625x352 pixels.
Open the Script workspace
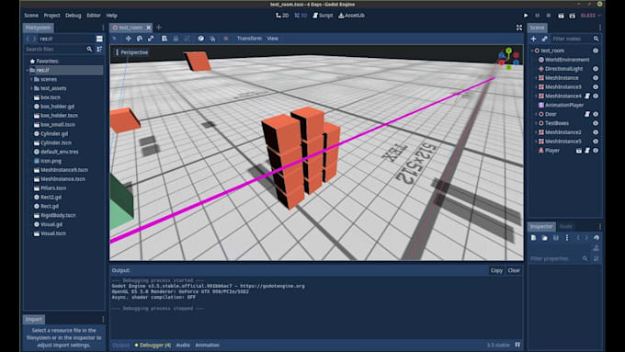tap(323, 16)
